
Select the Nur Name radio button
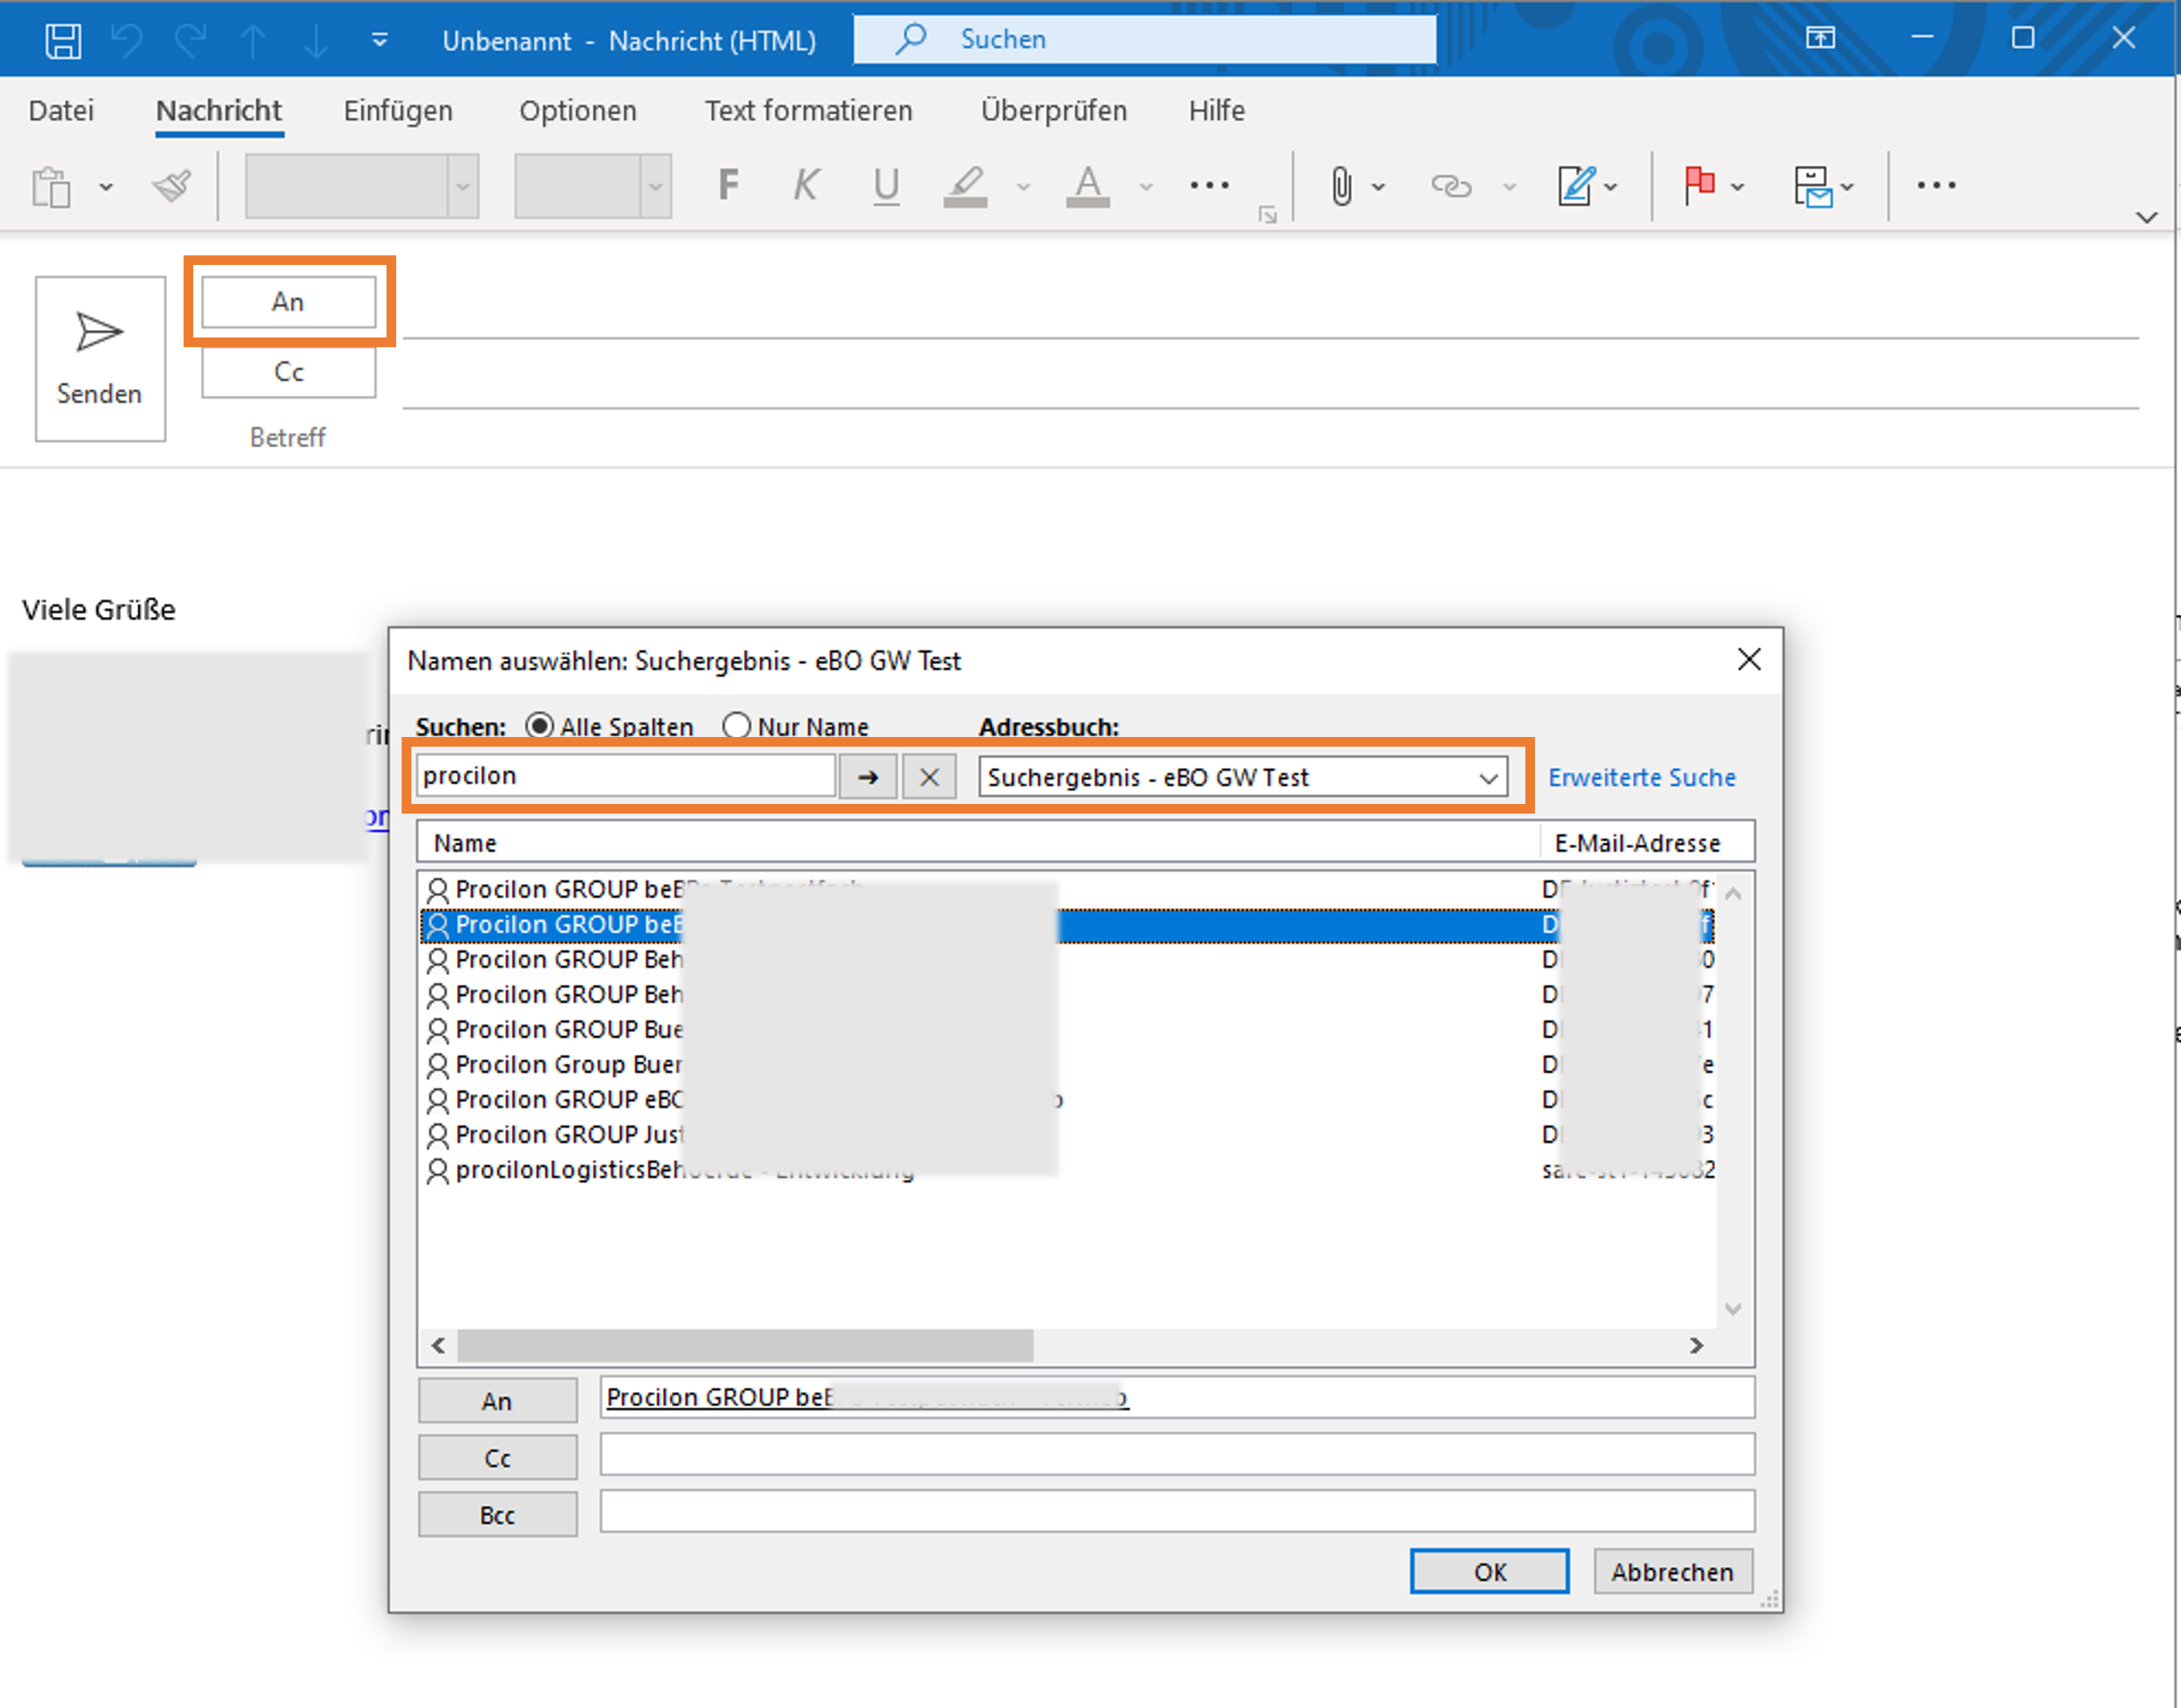(736, 726)
